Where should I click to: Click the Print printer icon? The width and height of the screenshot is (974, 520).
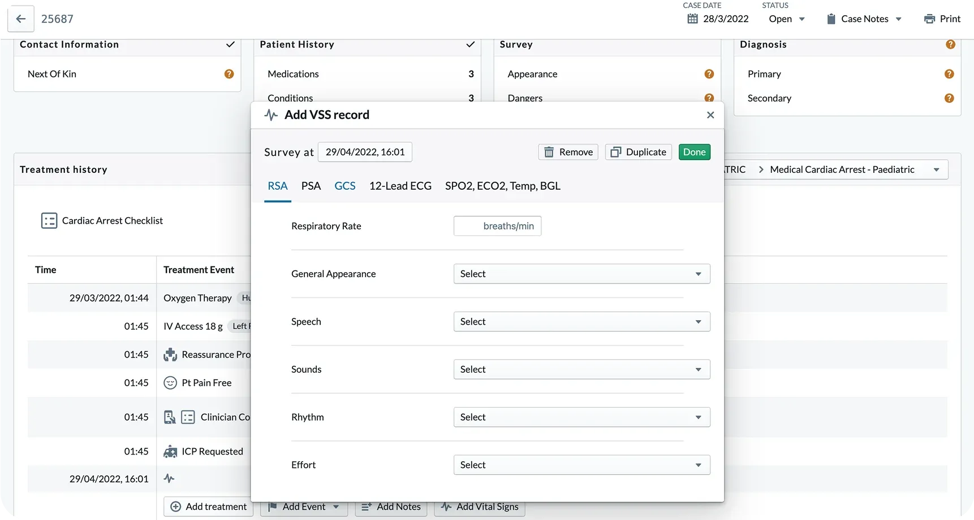[x=929, y=19]
